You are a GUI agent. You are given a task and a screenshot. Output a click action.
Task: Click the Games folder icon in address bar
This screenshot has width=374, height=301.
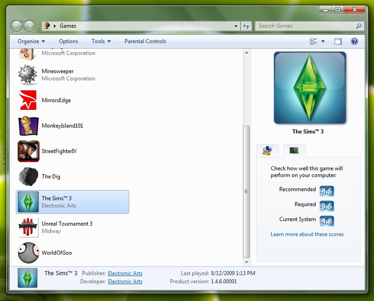click(47, 26)
